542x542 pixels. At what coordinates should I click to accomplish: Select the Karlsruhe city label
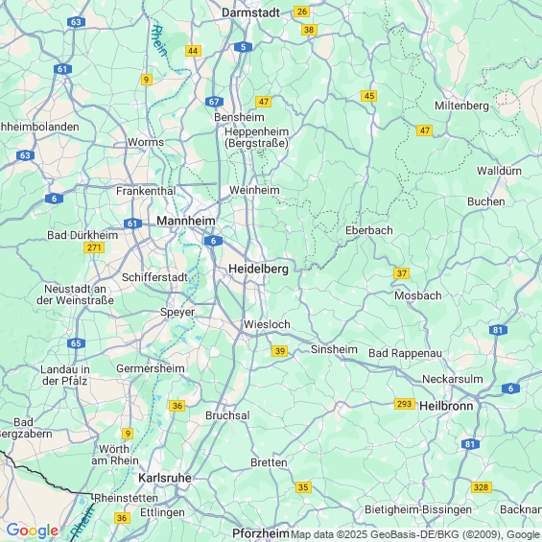click(165, 478)
